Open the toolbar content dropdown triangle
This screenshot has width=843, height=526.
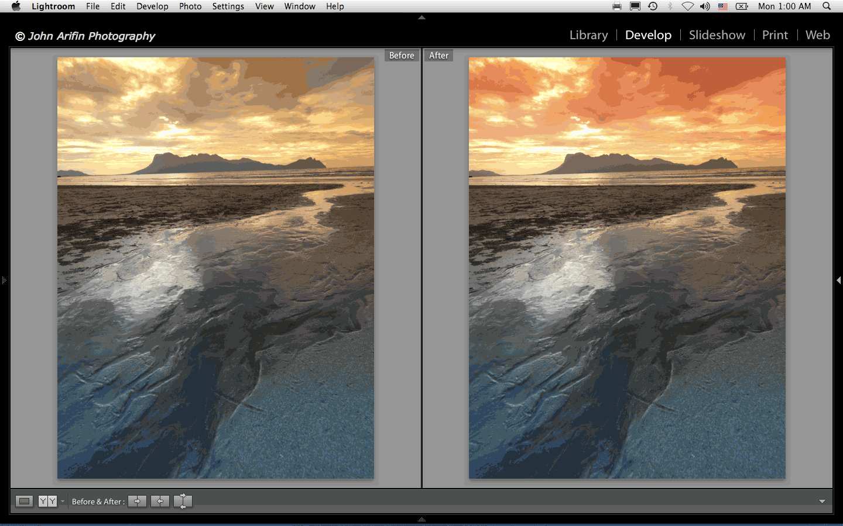(822, 501)
